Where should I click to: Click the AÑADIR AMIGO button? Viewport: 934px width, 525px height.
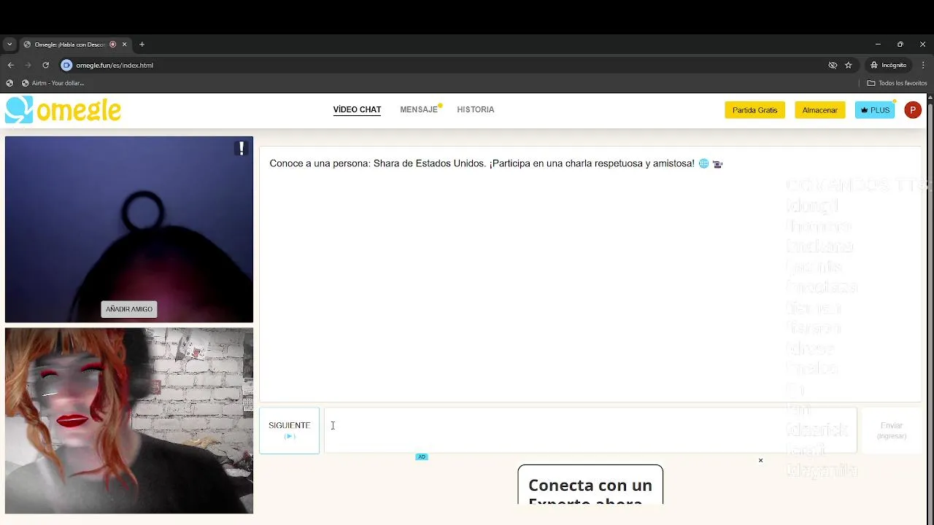129,309
